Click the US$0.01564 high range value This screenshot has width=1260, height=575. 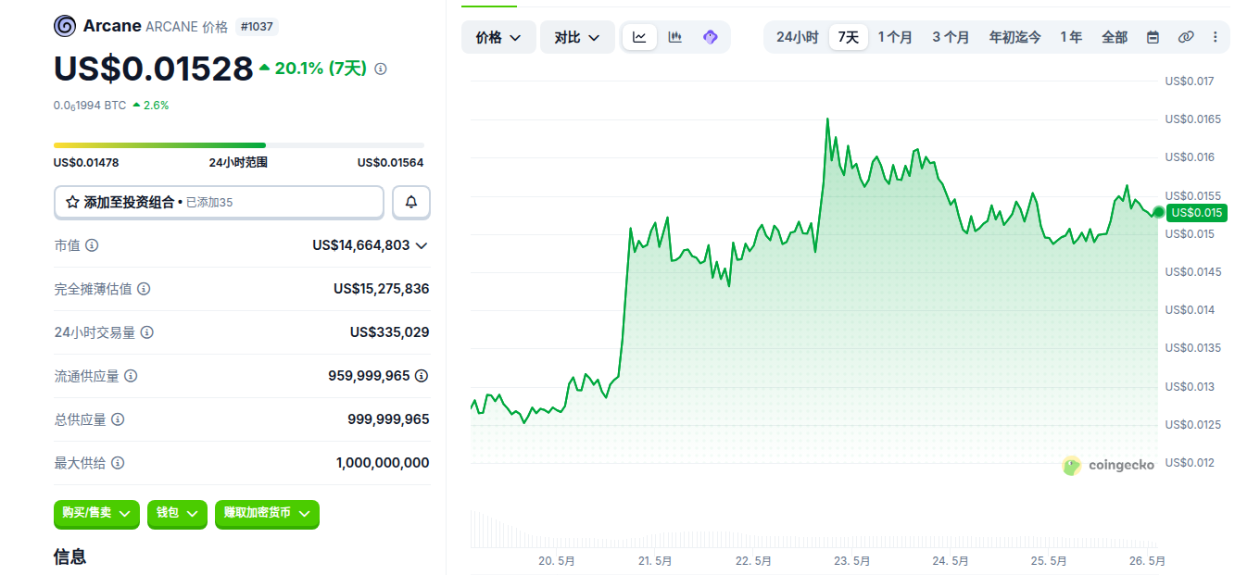(391, 163)
